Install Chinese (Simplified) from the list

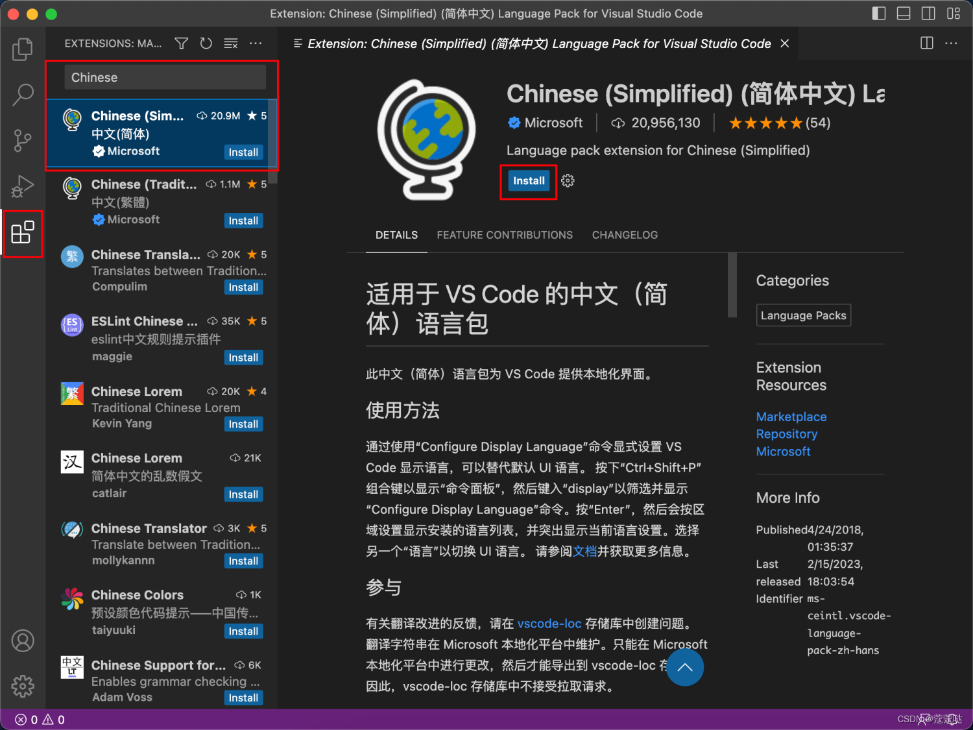coord(243,152)
